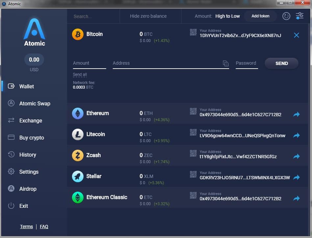Image resolution: width=312 pixels, height=238 pixels.
Task: Click the 0.00 USD balance pill
Action: [34, 60]
